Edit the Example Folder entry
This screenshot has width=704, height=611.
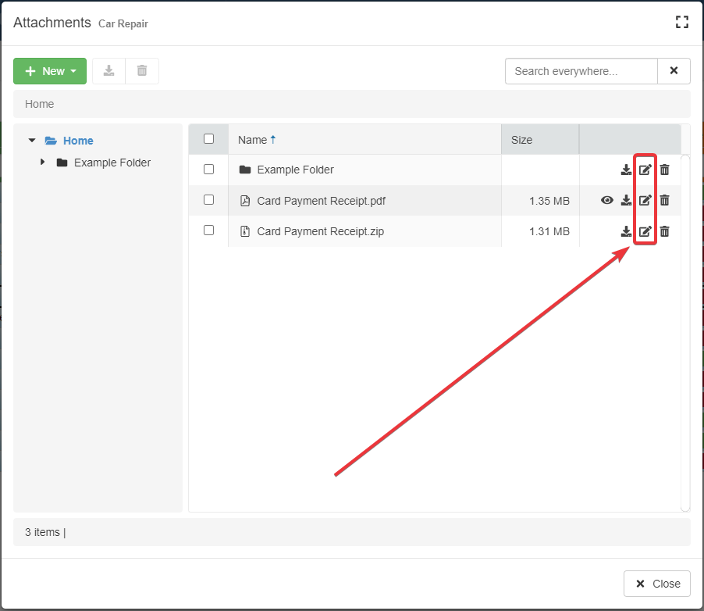645,170
